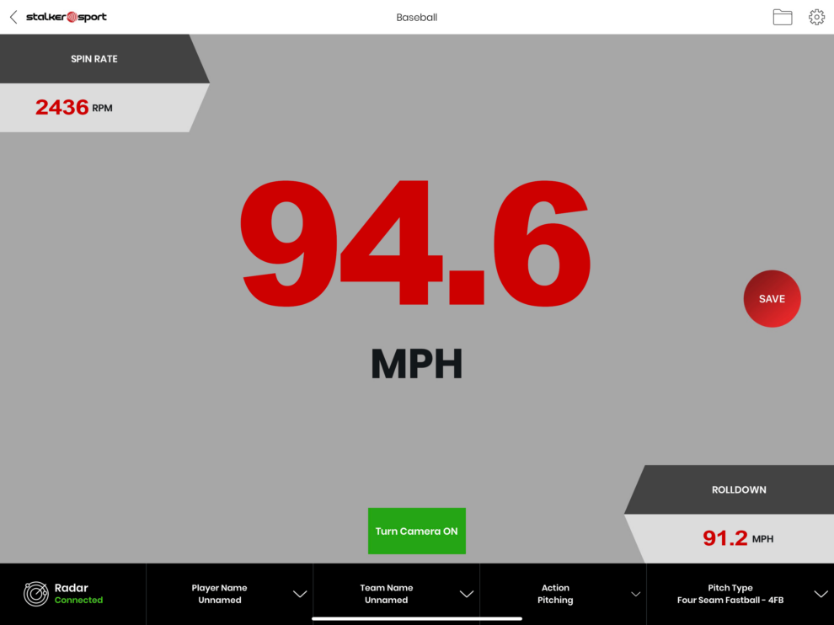Image resolution: width=834 pixels, height=625 pixels.
Task: Click the chevron beside Player Name
Action: 300,594
